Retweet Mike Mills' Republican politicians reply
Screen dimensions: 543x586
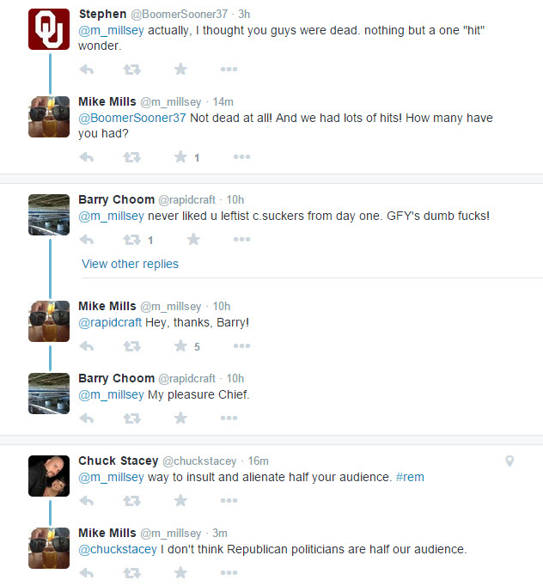(132, 572)
